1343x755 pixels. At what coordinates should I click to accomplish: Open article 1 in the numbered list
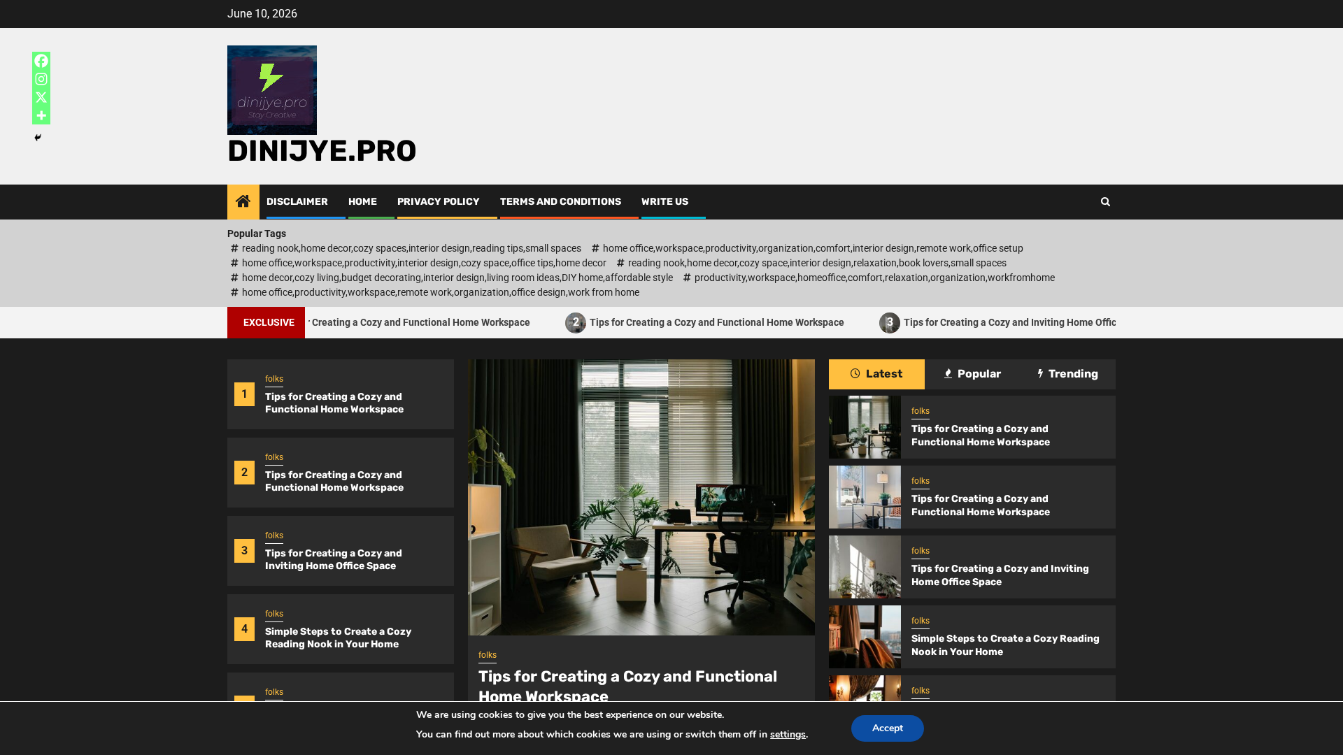334,403
